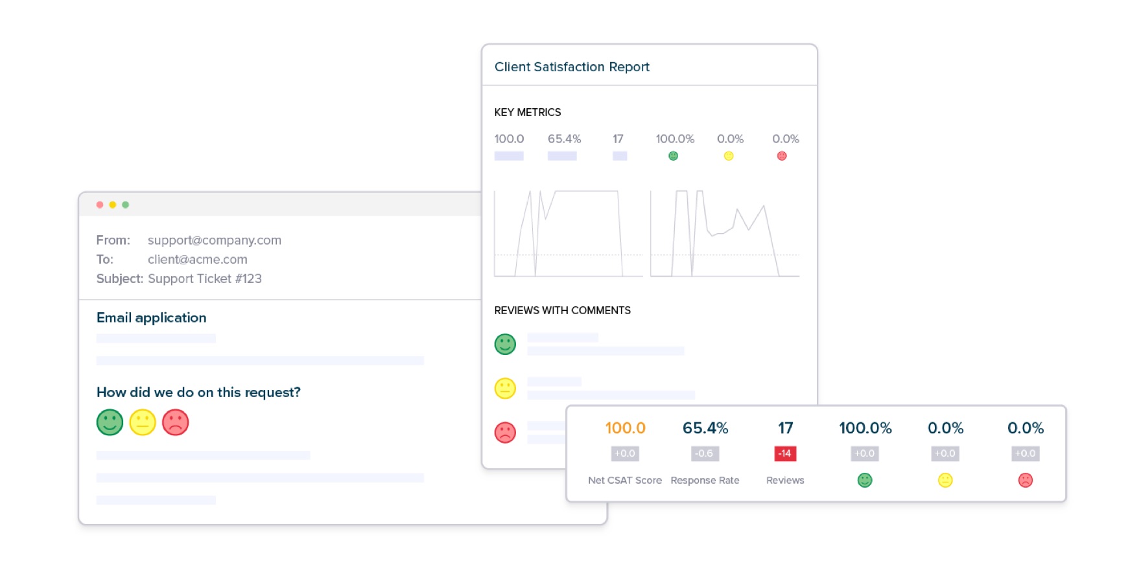1141x570 pixels.
Task: Click the -0.6 change badge under 65.4%
Action: pyautogui.click(x=705, y=453)
